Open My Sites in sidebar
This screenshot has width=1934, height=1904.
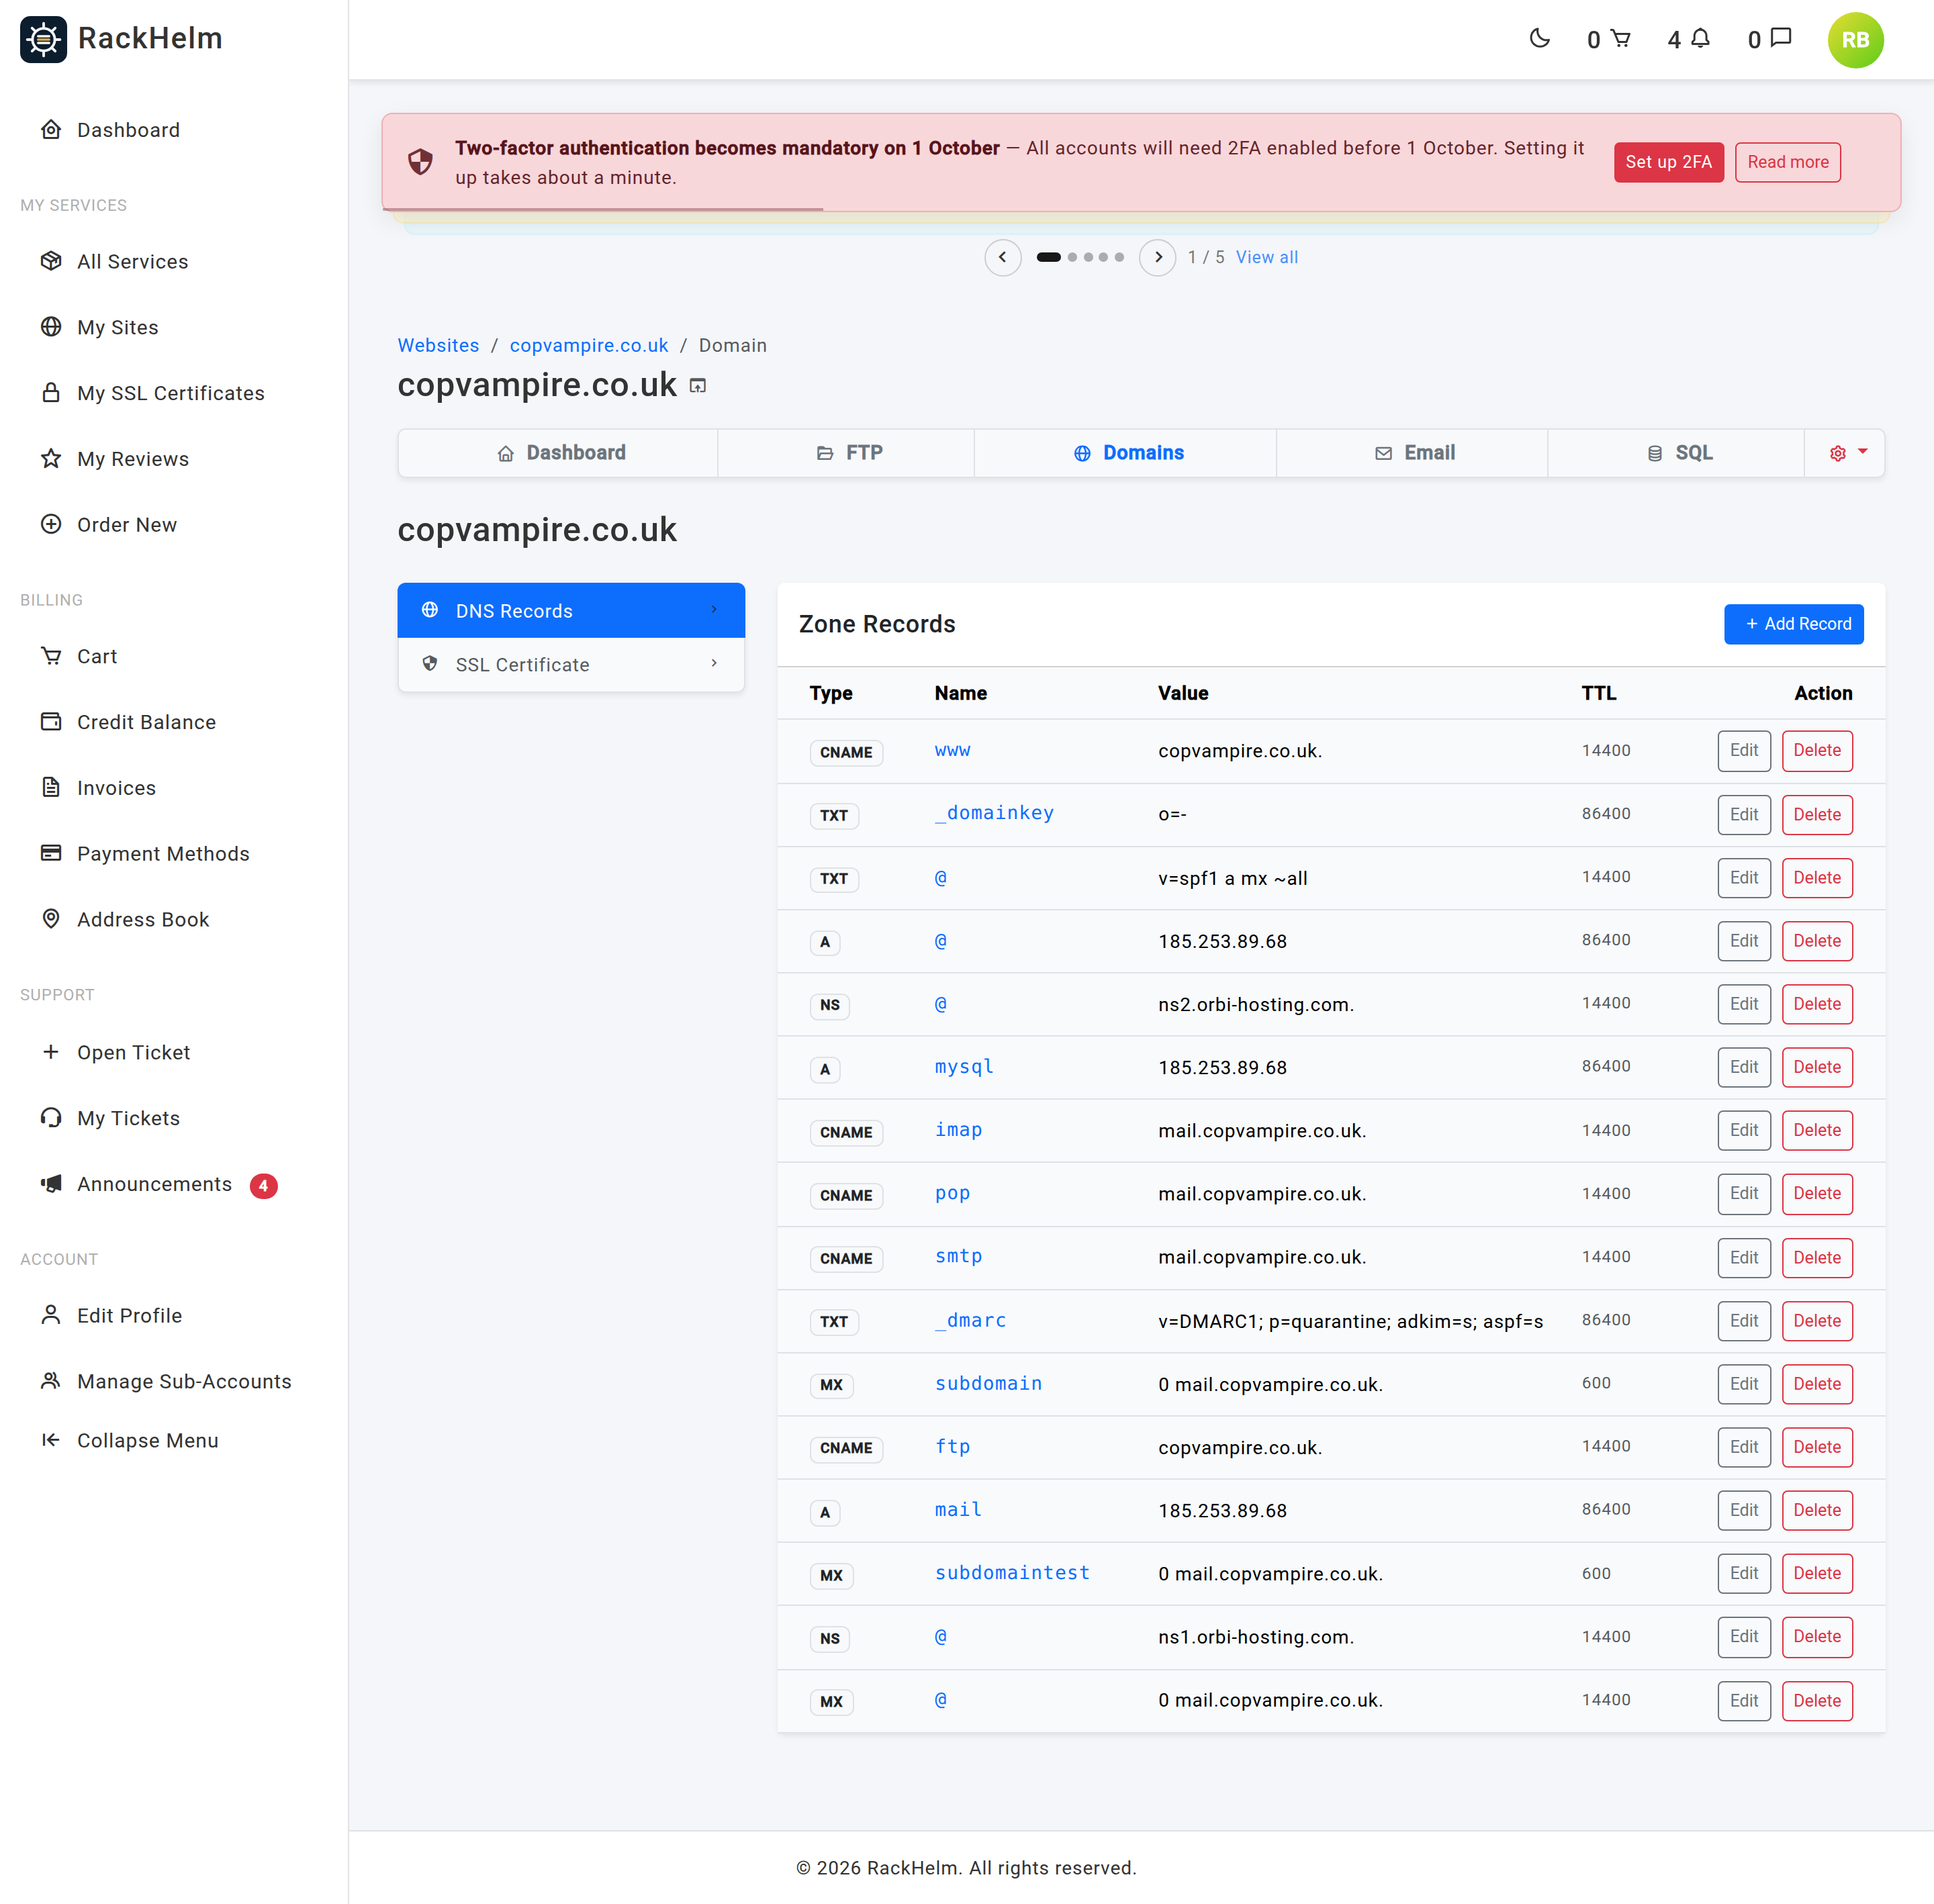[x=117, y=327]
